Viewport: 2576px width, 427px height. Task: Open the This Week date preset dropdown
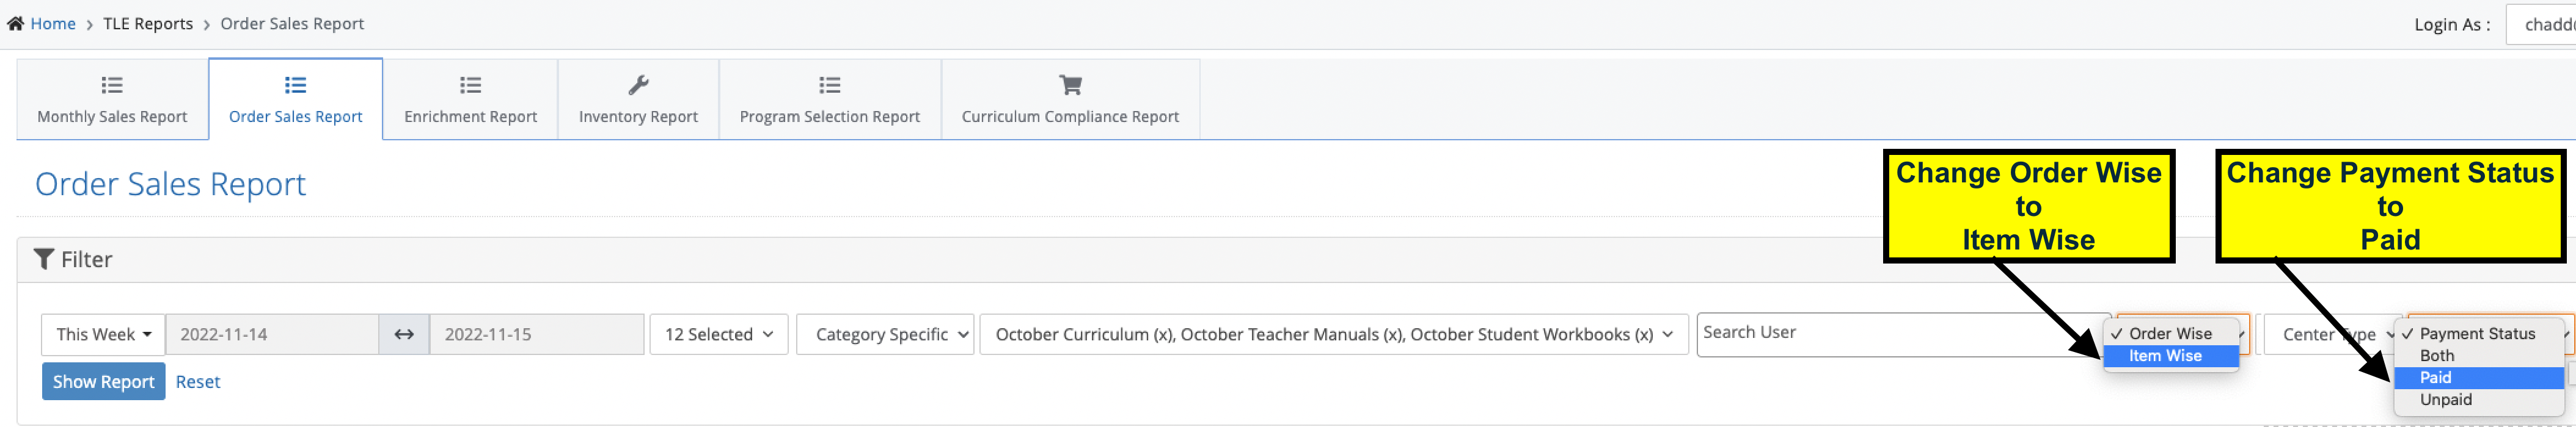103,334
